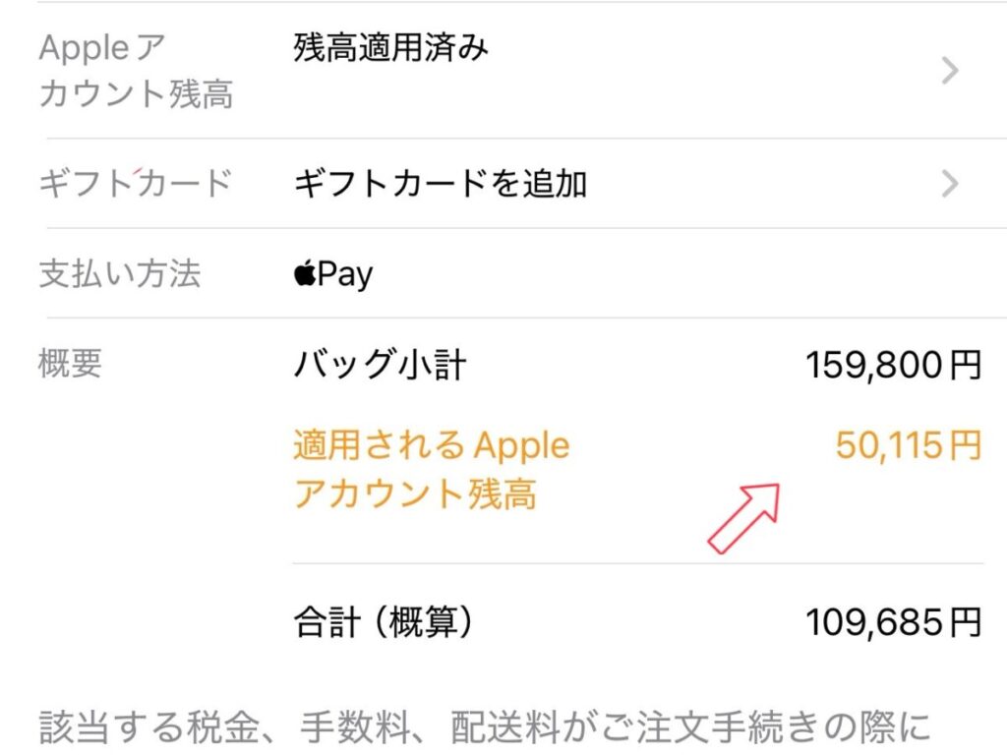Image resolution: width=1007 pixels, height=755 pixels.
Task: Tap the orange 適用されるAppleアカウント残高 text
Action: point(431,470)
